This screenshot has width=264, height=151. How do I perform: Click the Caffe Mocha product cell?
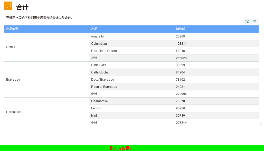click(x=100, y=72)
